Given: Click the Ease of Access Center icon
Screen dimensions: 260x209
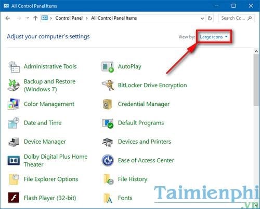Looking at the screenshot, I should (x=108, y=160).
